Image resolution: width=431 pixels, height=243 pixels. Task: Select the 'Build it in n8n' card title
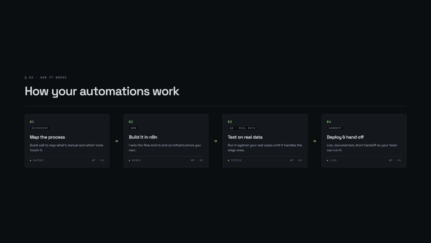(143, 137)
